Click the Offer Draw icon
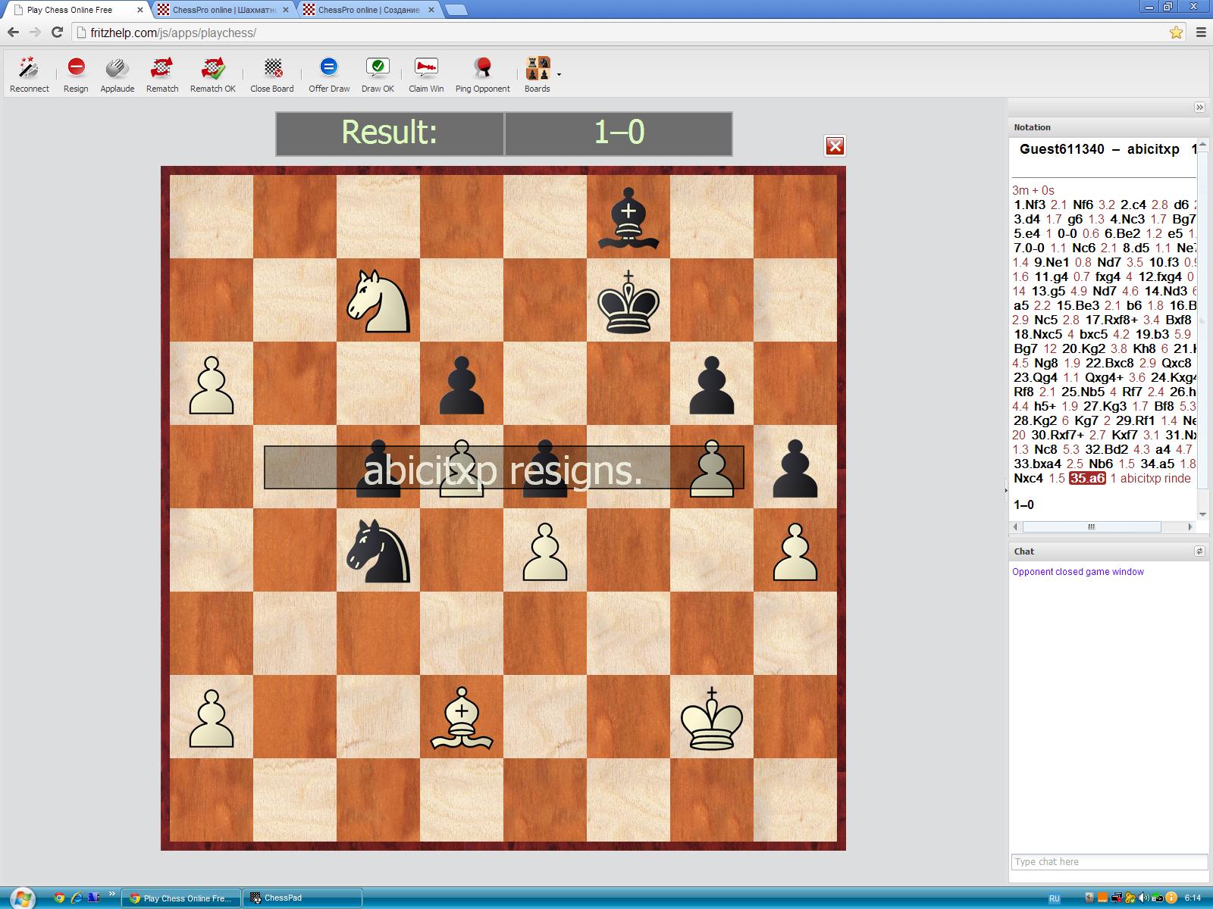 pyautogui.click(x=328, y=68)
